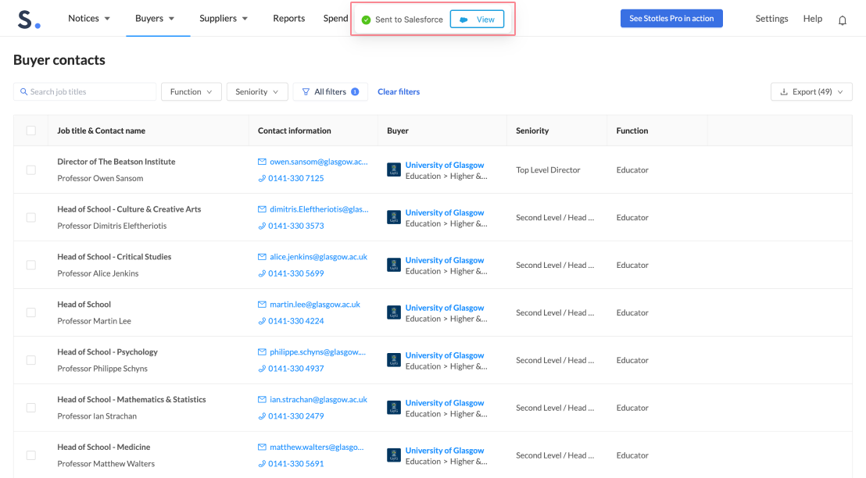Open the Reports page
The image size is (866, 478).
pyautogui.click(x=289, y=18)
